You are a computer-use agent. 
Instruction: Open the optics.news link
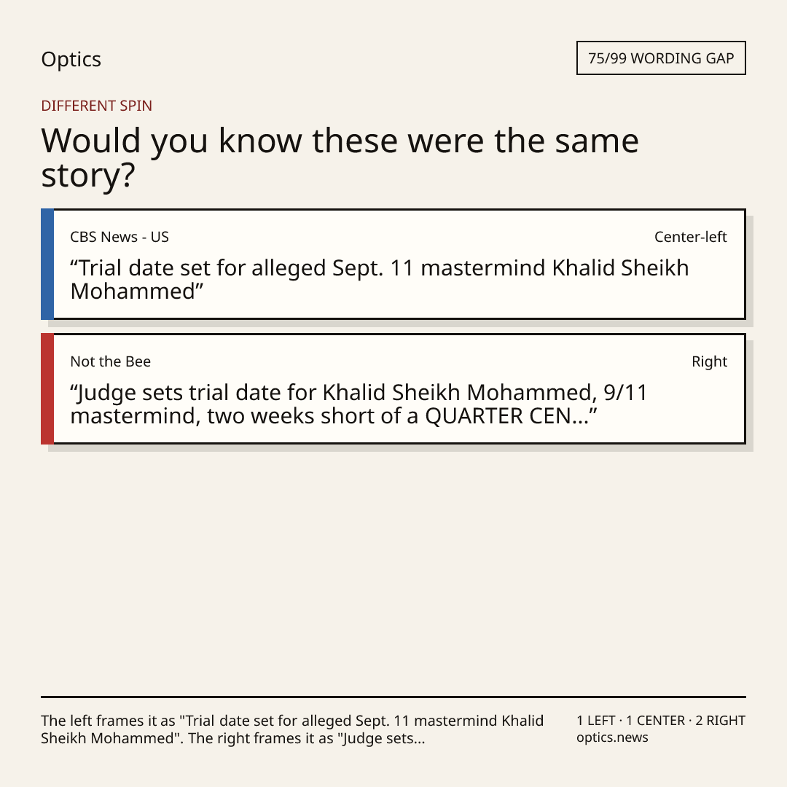pyautogui.click(x=612, y=737)
